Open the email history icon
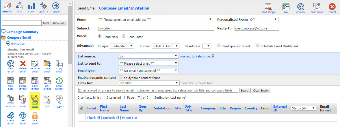Viewport: 340px width, 127px height. click(x=59, y=81)
